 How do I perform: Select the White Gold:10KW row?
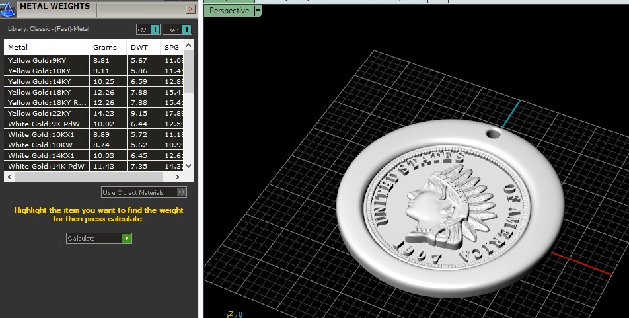pyautogui.click(x=94, y=145)
